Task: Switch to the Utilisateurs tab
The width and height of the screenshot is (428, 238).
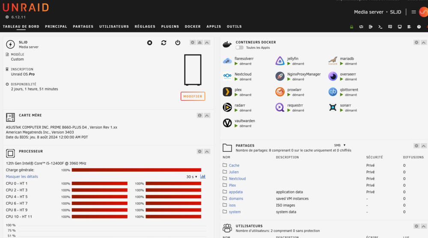Action: [114, 27]
